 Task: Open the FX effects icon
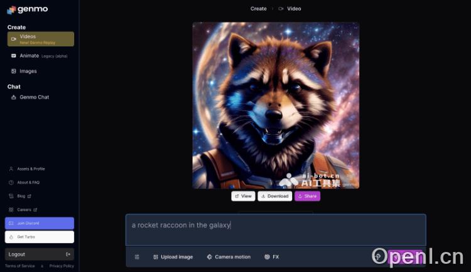click(x=267, y=257)
